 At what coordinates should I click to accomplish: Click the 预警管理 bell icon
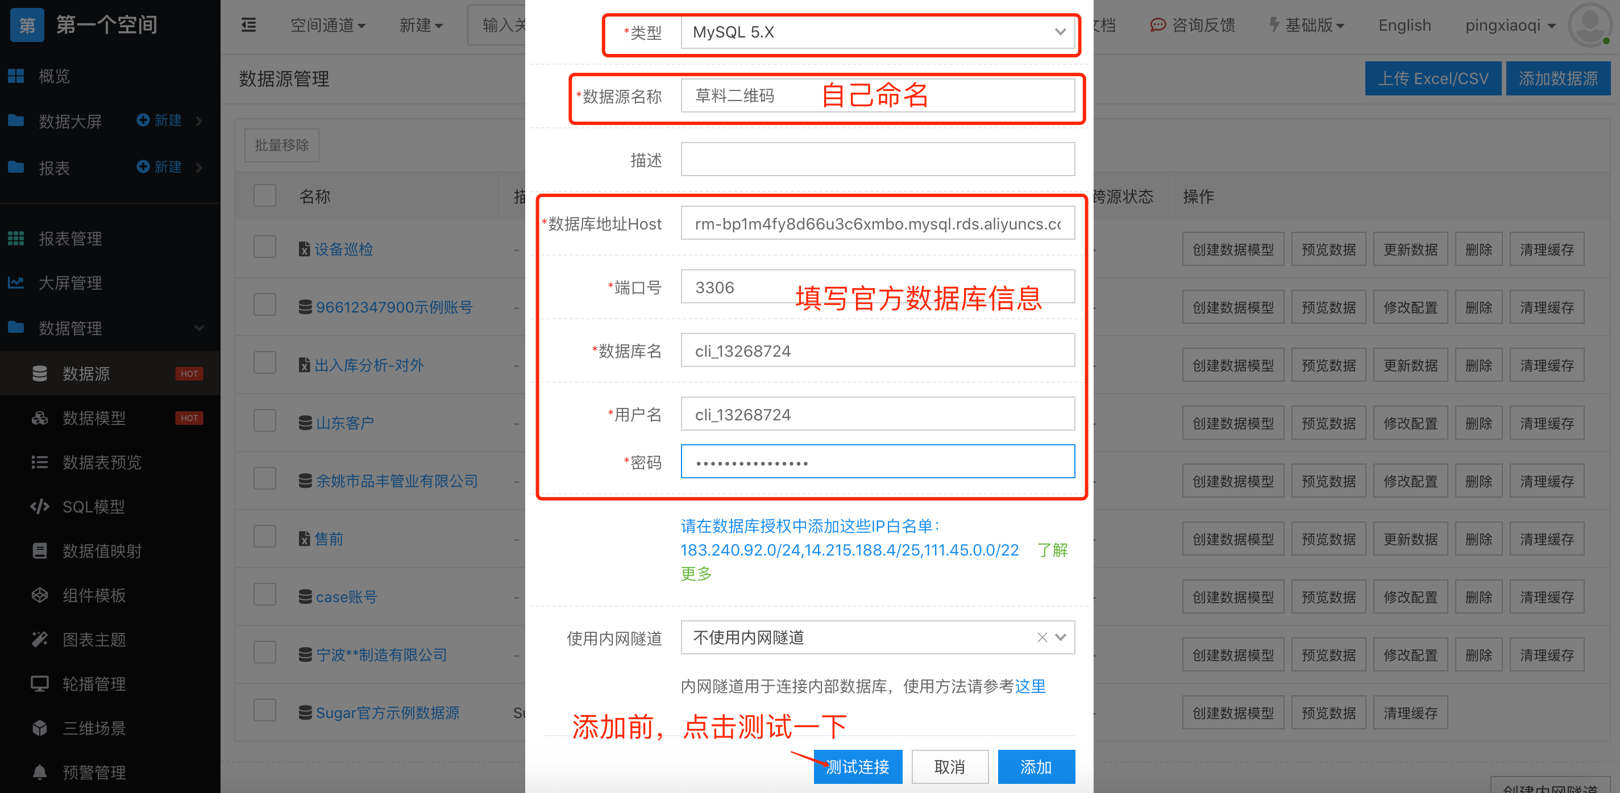coord(40,772)
